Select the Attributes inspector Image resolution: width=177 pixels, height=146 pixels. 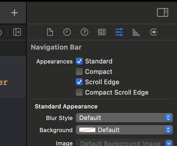(x=119, y=32)
